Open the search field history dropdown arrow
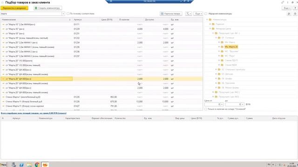This screenshot has width=298, height=167. (x=63, y=13)
